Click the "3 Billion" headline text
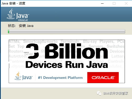 point(67,51)
